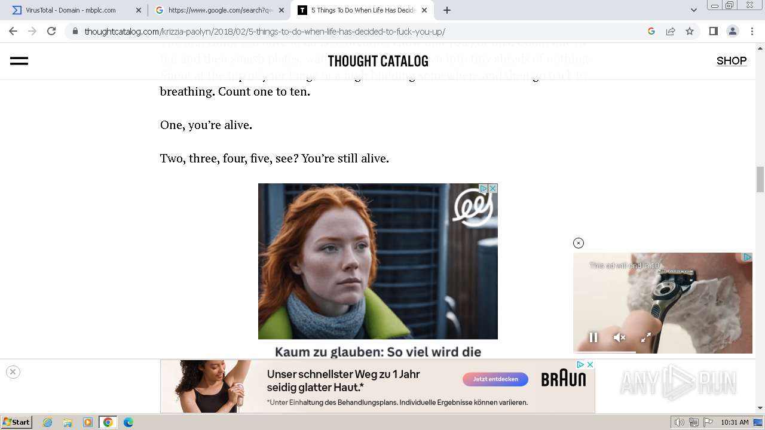Click the video ad progress bar
The height and width of the screenshot is (430, 765).
click(x=663, y=352)
